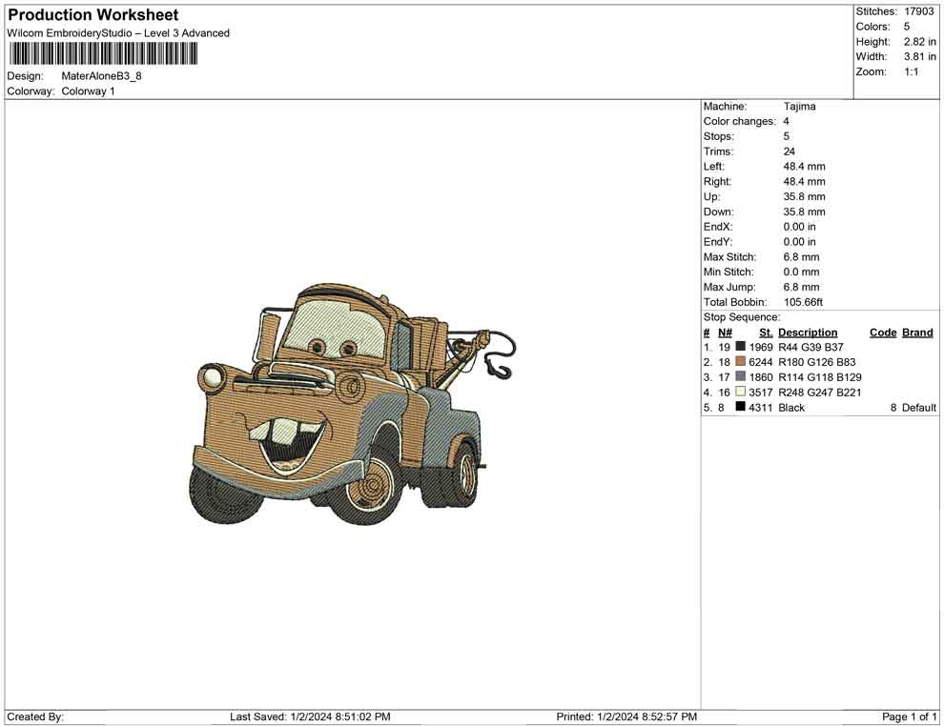
Task: Select the Code column header
Action: click(x=883, y=333)
